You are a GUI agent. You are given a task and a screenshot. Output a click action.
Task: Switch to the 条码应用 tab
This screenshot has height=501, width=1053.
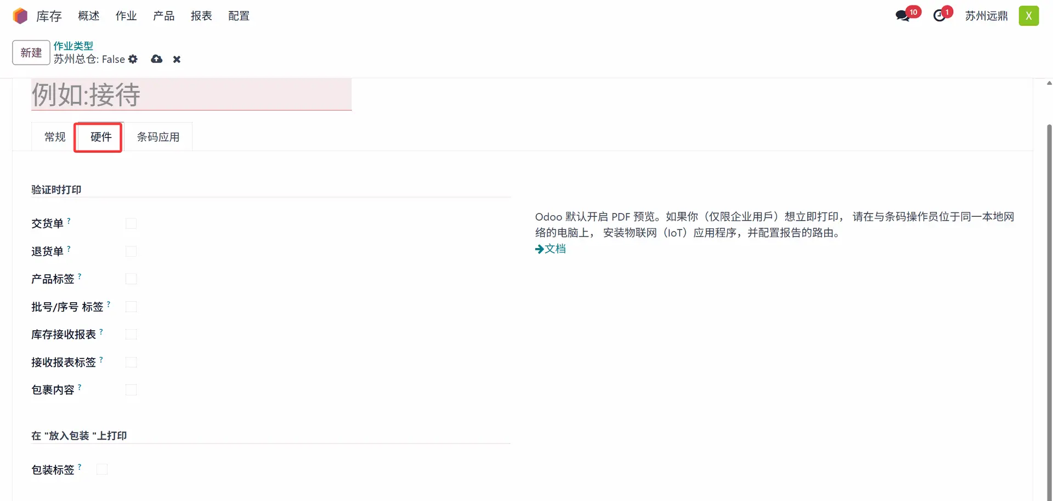tap(158, 137)
